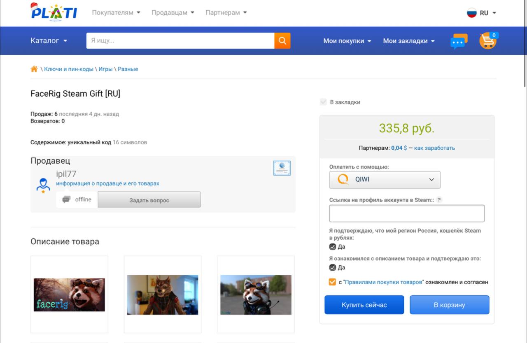Expand 'Мои закладки' menu
Screen dimensions: 527x343
[409, 41]
